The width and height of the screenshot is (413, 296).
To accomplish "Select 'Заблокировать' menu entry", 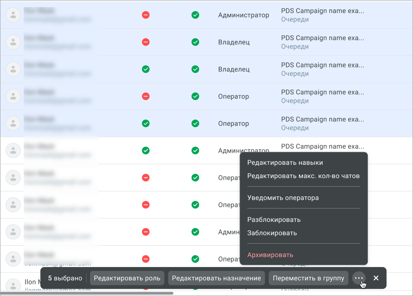I will click(x=272, y=233).
